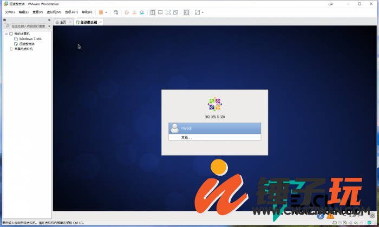This screenshot has height=227, width=379.
Task: Select the mysql user on login screen
Action: 215,128
